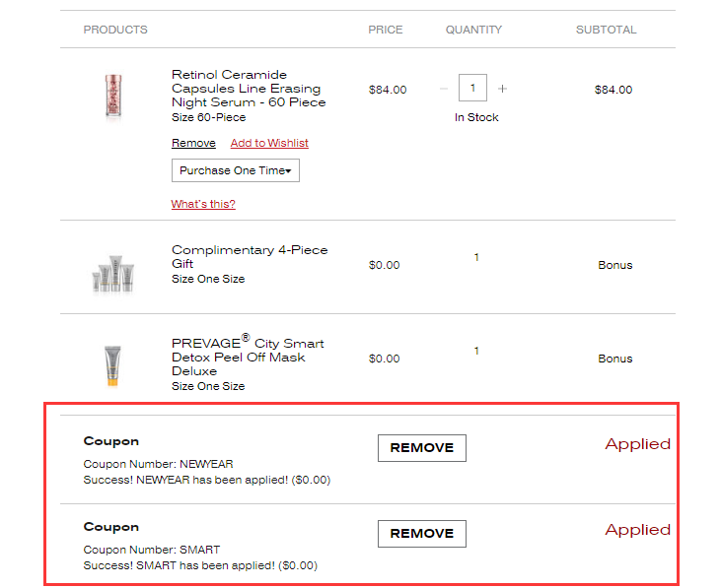This screenshot has height=588, width=721.
Task: Click the quantity input field
Action: click(473, 89)
